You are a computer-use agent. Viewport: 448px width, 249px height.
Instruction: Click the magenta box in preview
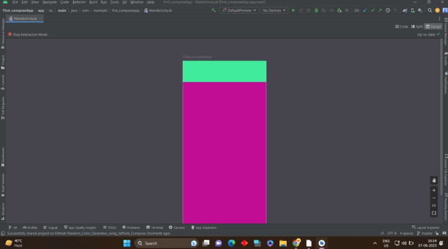[x=224, y=153]
